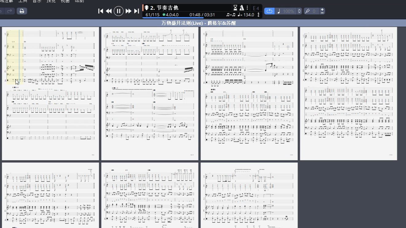Click the second score page in the top row

tap(150, 93)
